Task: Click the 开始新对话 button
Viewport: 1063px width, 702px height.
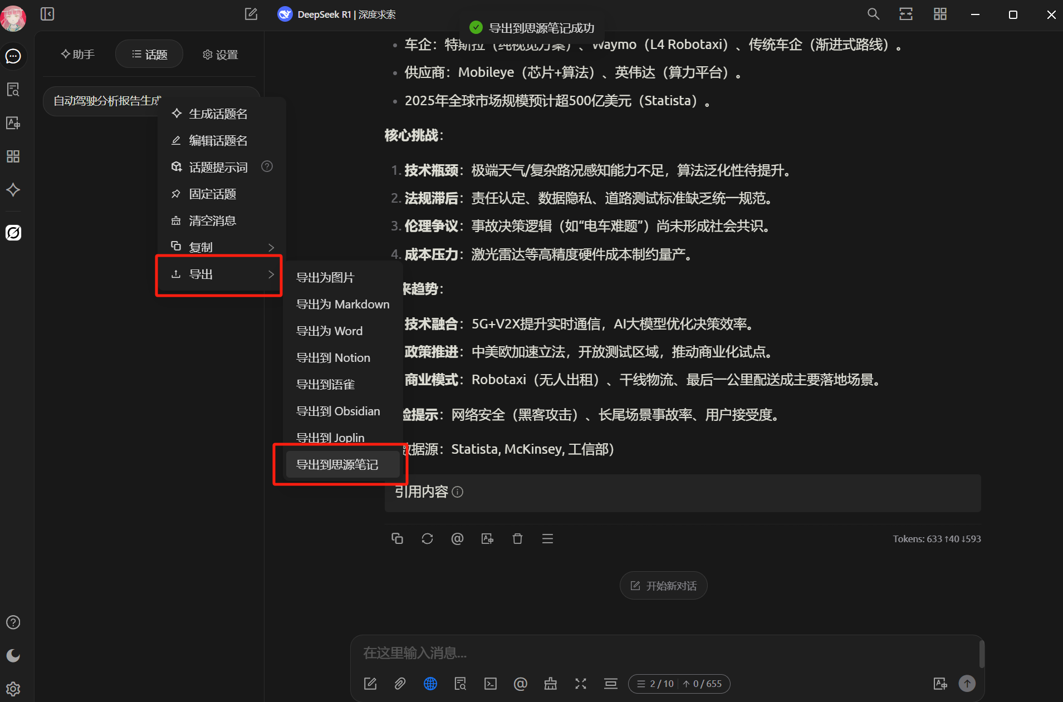Action: 663,586
